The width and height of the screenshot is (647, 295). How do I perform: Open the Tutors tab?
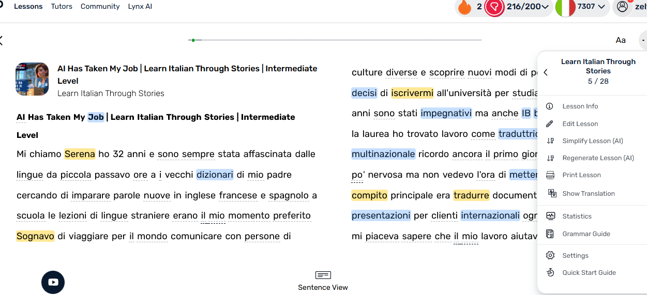click(x=62, y=7)
